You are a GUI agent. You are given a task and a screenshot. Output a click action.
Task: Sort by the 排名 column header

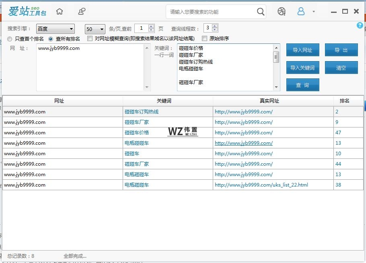click(x=345, y=101)
